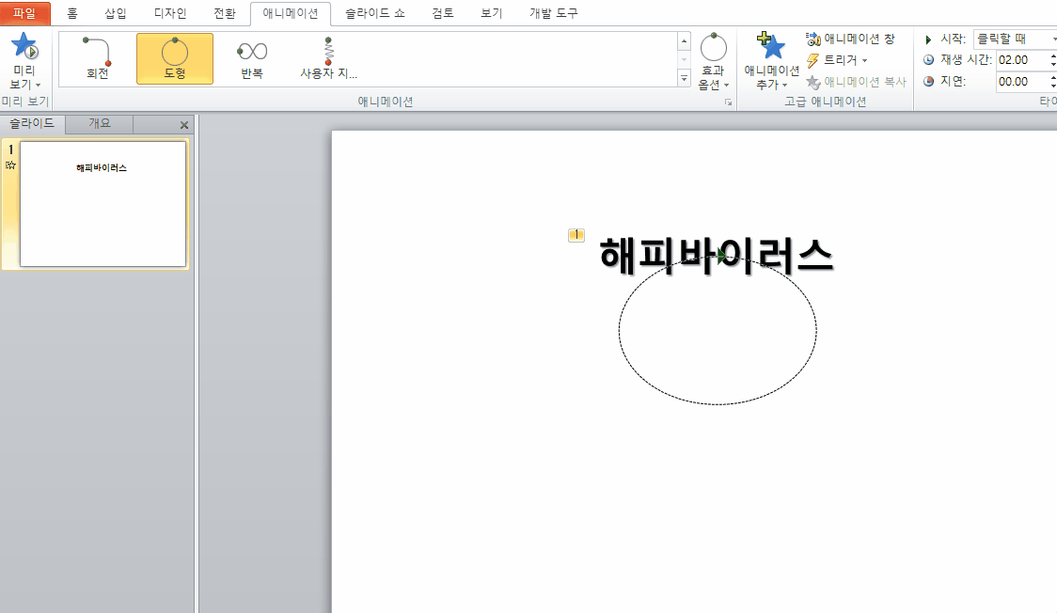Open 효과 옵션 effect options
This screenshot has width=1057, height=613.
pos(714,61)
